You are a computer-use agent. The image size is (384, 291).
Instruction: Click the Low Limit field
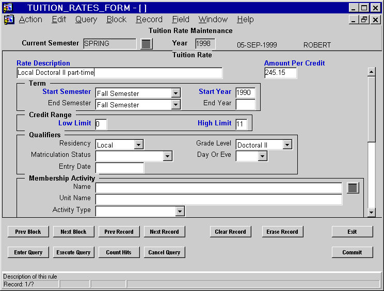pos(101,124)
